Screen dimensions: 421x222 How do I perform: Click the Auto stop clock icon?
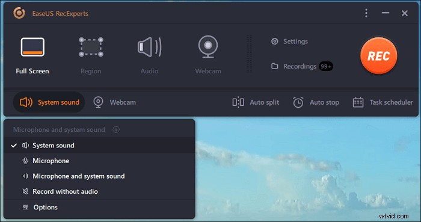coord(298,102)
